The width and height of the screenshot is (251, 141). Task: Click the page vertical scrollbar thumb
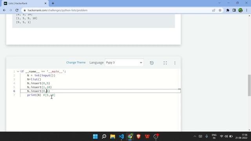249,85
